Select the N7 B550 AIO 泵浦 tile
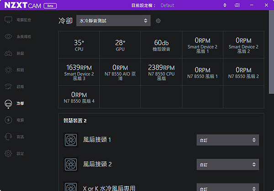Image resolution: width=274 pixels, height=191 pixels. pos(120,72)
